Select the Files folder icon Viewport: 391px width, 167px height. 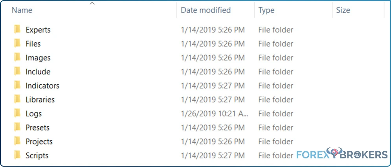17,44
